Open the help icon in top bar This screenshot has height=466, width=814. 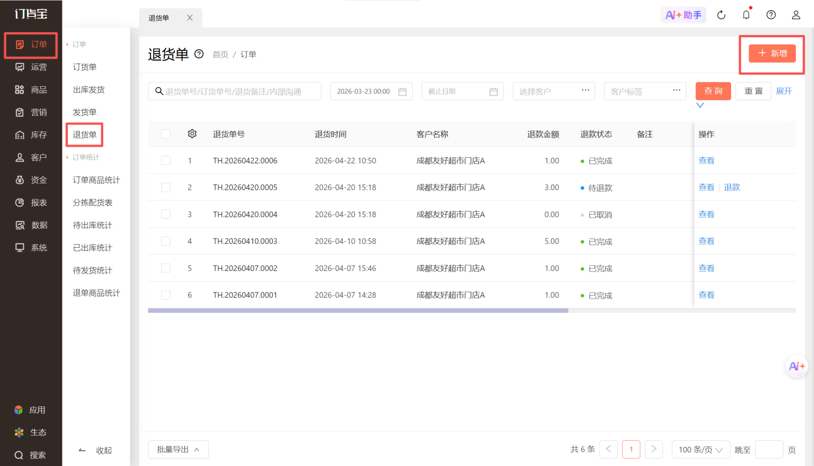tap(771, 15)
